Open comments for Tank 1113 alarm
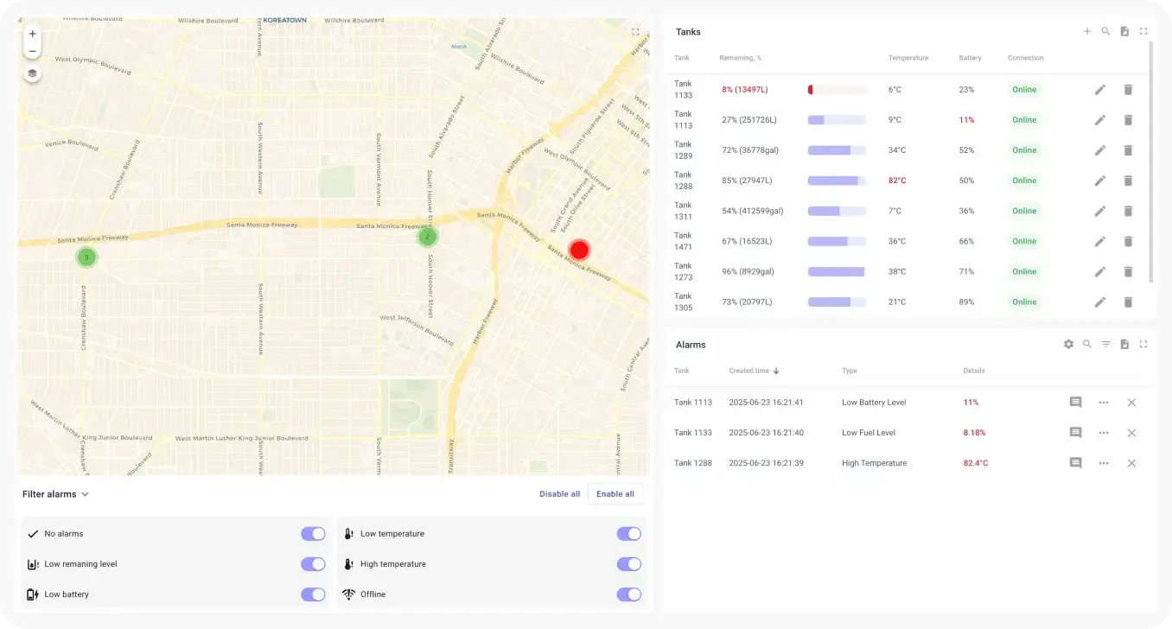The image size is (1172, 629). (1076, 403)
